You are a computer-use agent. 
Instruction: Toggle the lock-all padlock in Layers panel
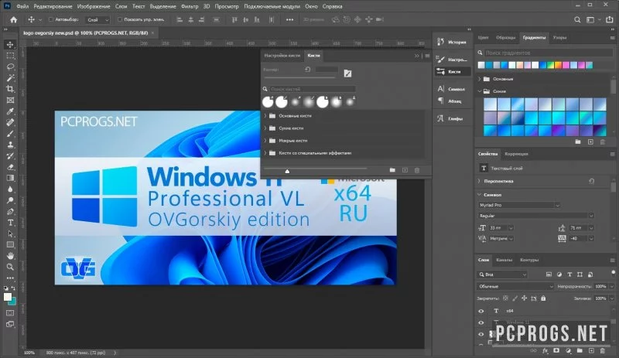(543, 298)
